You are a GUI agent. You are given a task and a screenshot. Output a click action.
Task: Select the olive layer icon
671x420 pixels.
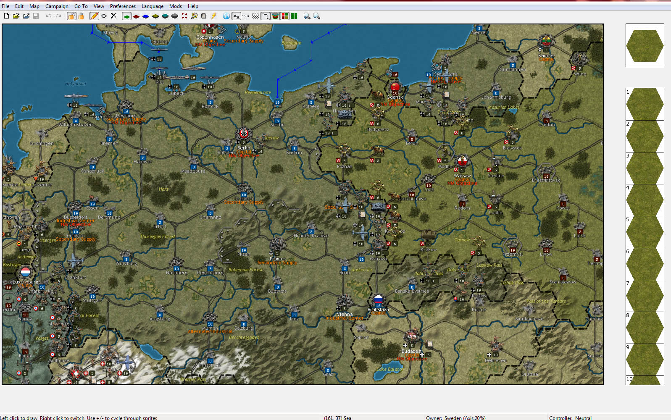click(x=155, y=16)
